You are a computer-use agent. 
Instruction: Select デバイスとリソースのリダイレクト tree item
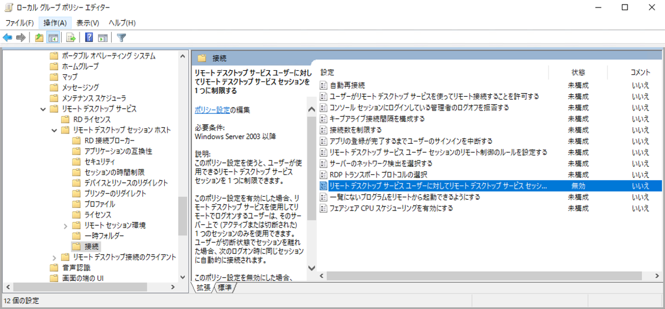pyautogui.click(x=126, y=183)
